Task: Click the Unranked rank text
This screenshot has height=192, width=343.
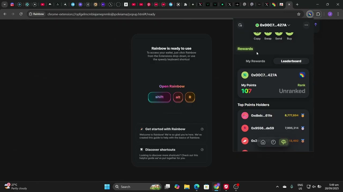Action: (x=292, y=91)
